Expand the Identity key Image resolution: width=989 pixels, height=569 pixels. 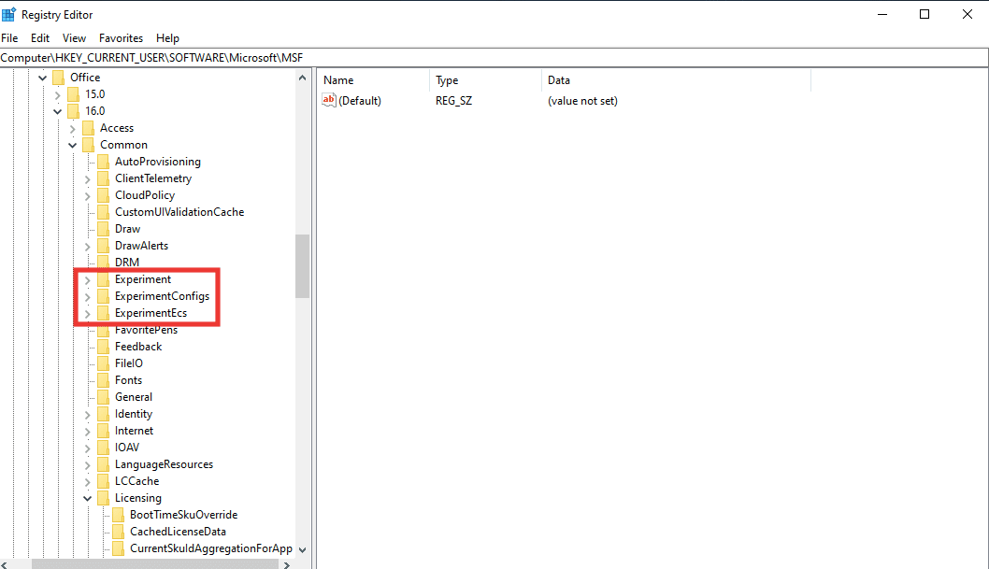point(88,415)
